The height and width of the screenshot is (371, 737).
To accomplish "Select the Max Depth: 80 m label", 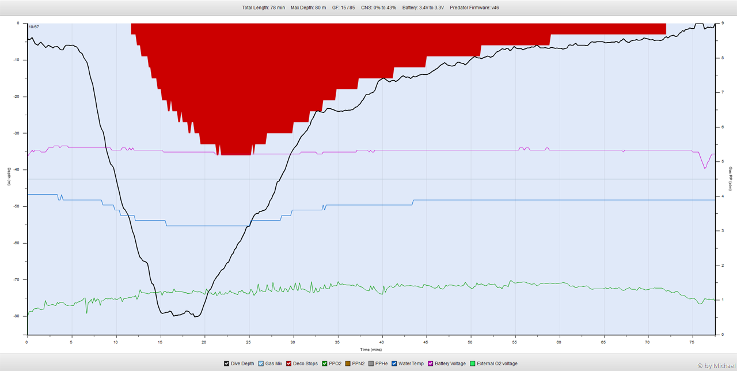I will coord(308,7).
